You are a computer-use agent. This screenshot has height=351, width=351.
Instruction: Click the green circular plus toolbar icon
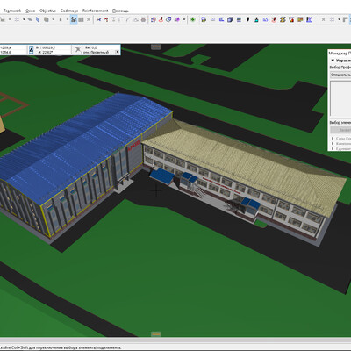[x=193, y=19]
